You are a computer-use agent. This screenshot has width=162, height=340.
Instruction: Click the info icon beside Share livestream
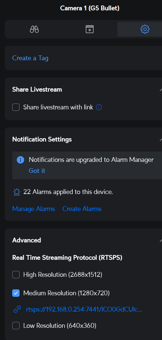pos(99,107)
